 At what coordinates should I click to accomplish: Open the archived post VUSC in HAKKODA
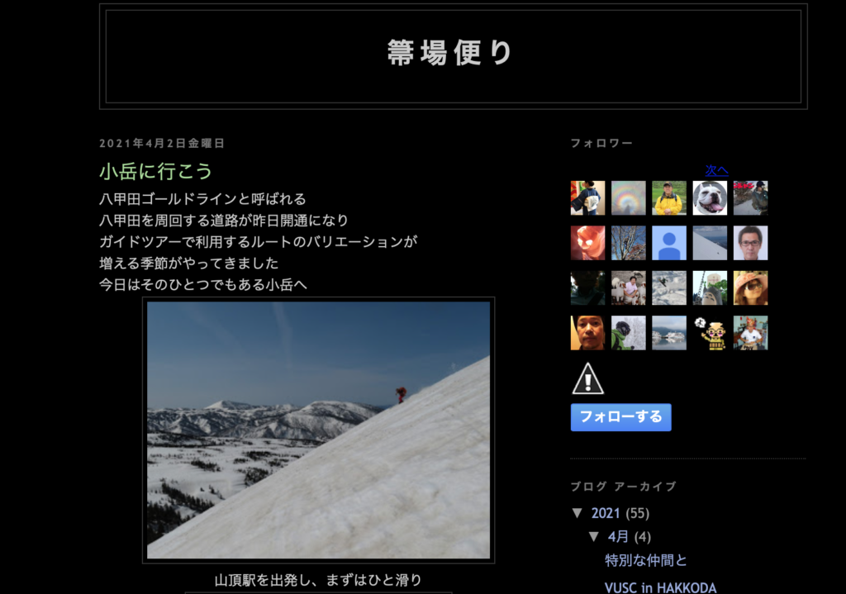[x=660, y=587]
